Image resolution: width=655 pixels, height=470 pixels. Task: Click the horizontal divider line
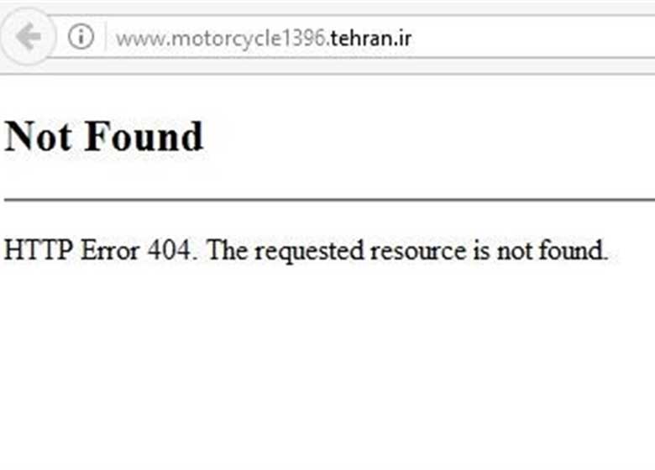click(329, 200)
